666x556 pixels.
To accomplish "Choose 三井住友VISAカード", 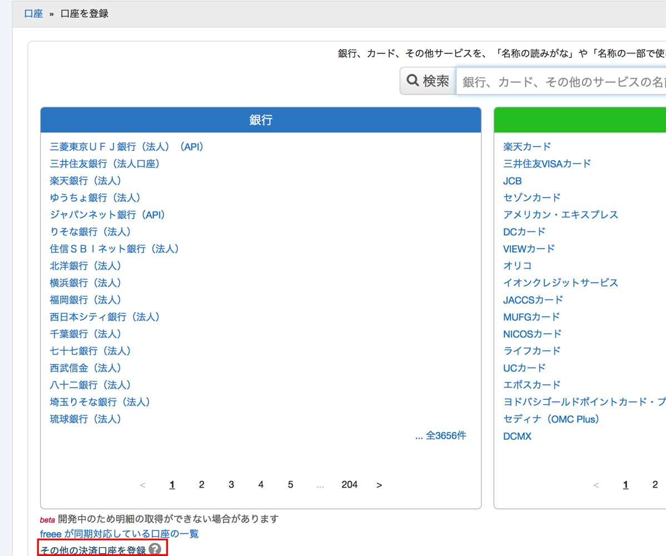I will (x=547, y=163).
